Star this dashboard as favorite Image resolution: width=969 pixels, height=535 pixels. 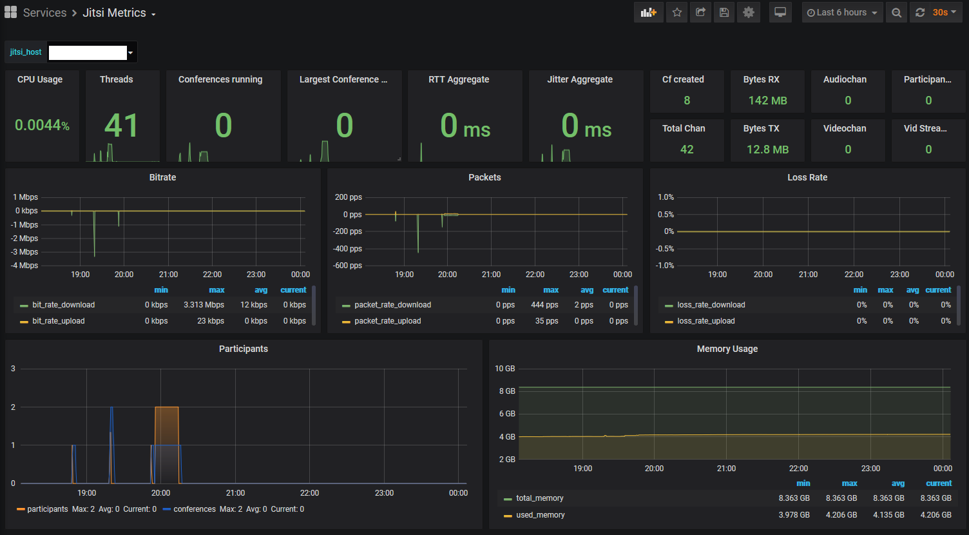[x=676, y=12]
